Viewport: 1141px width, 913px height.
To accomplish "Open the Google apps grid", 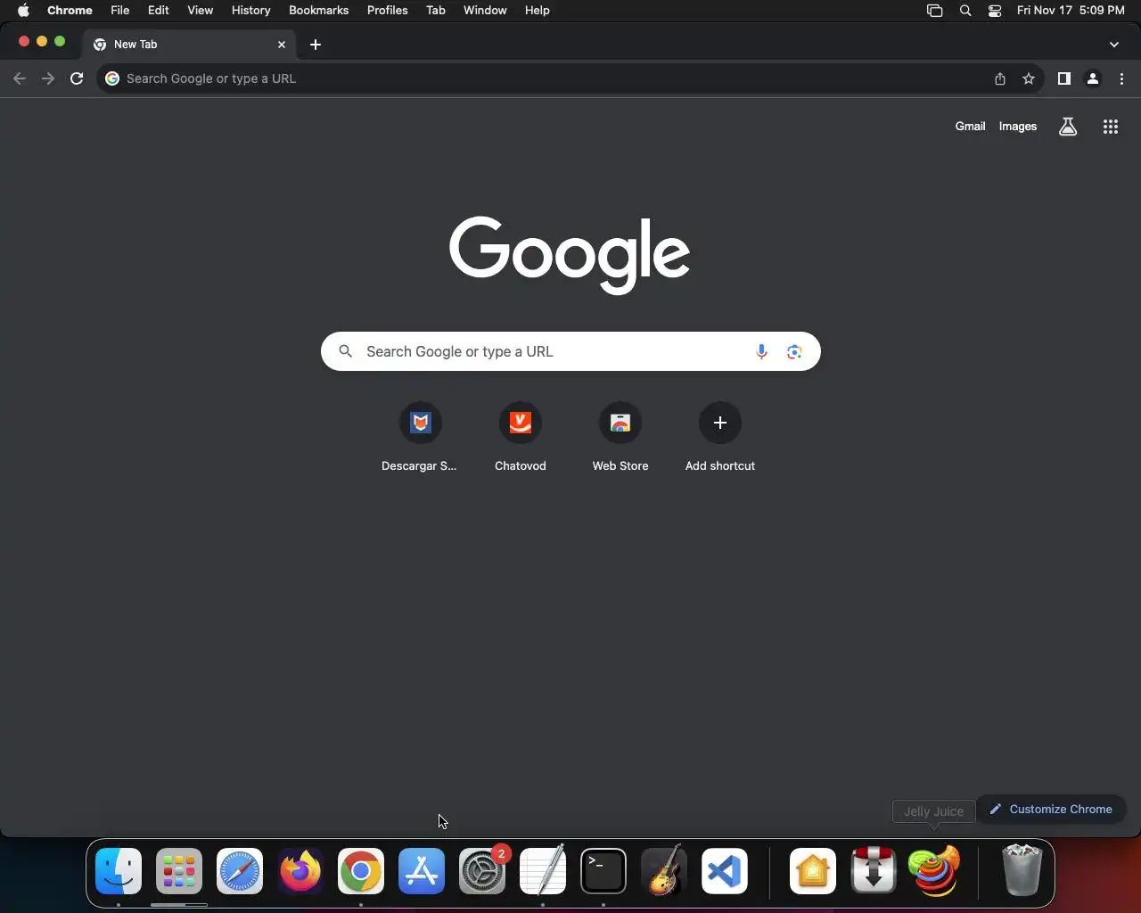I will point(1111,127).
